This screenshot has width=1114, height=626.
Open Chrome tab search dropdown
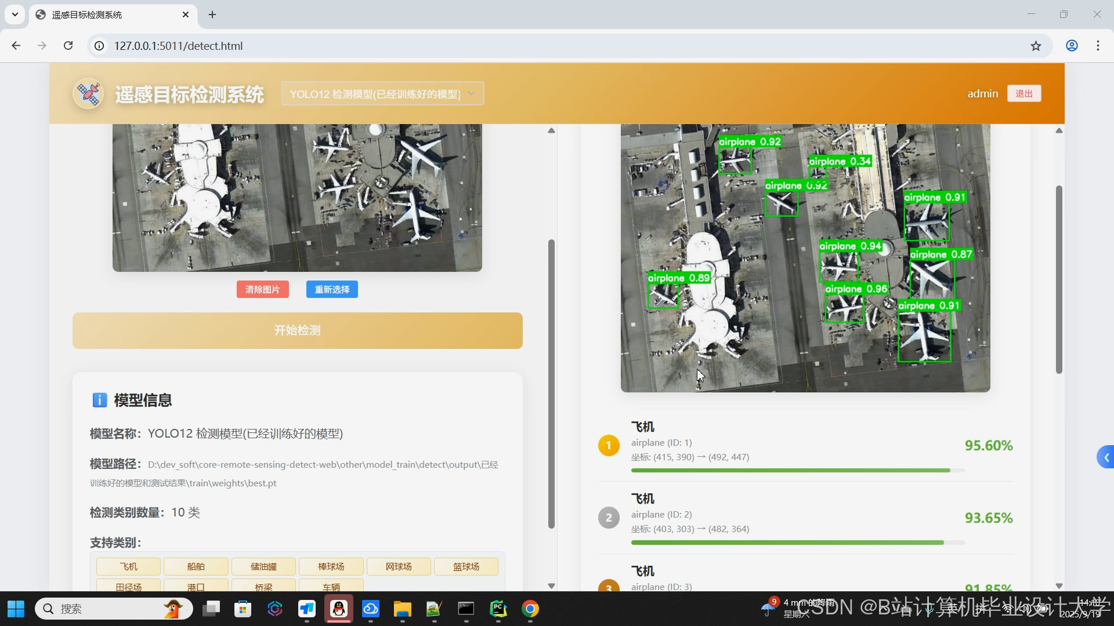click(x=15, y=14)
